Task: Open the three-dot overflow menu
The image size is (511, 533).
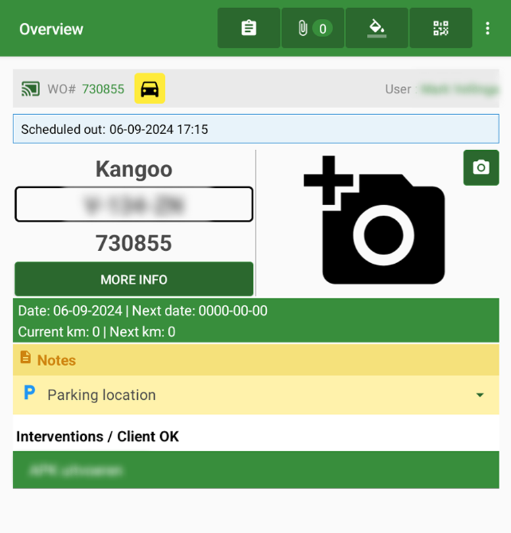Action: click(487, 28)
